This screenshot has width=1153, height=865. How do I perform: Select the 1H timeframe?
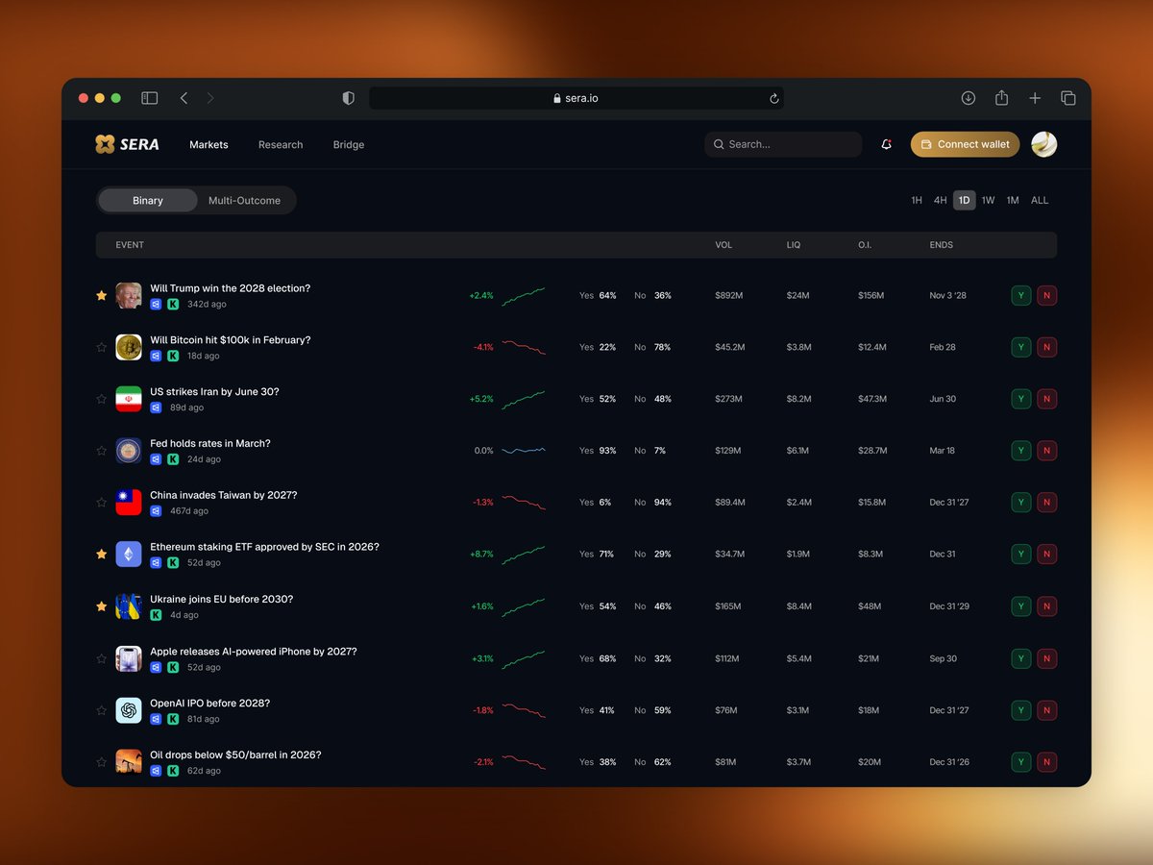[917, 201]
